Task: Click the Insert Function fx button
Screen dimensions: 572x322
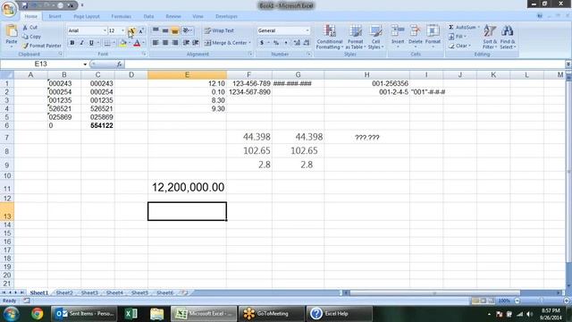Action: coord(119,64)
